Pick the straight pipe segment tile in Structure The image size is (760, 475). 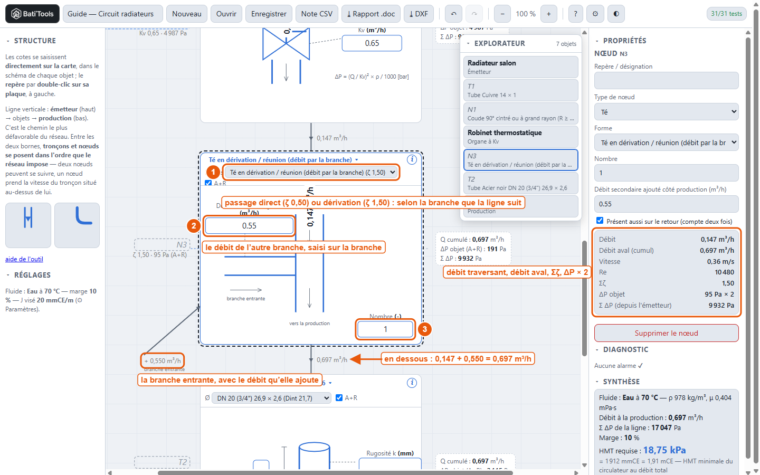[x=28, y=225]
